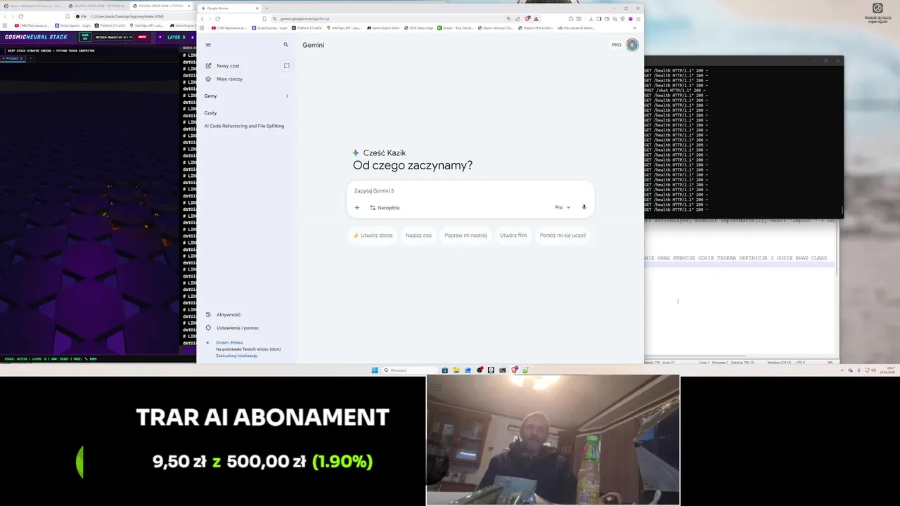Show more bookmarks chevron in Gemini window

point(635,28)
